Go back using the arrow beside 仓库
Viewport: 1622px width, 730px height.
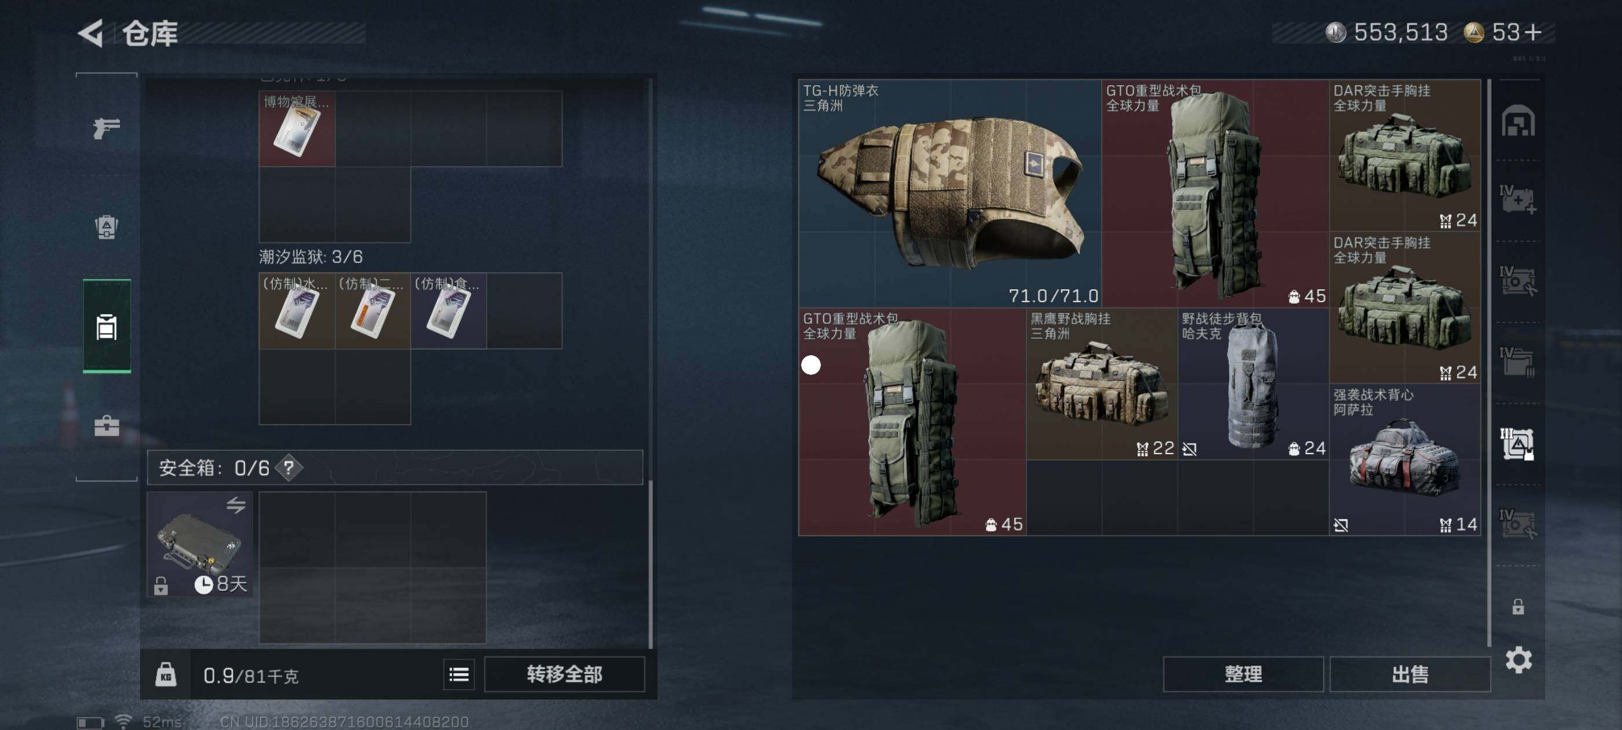click(92, 33)
